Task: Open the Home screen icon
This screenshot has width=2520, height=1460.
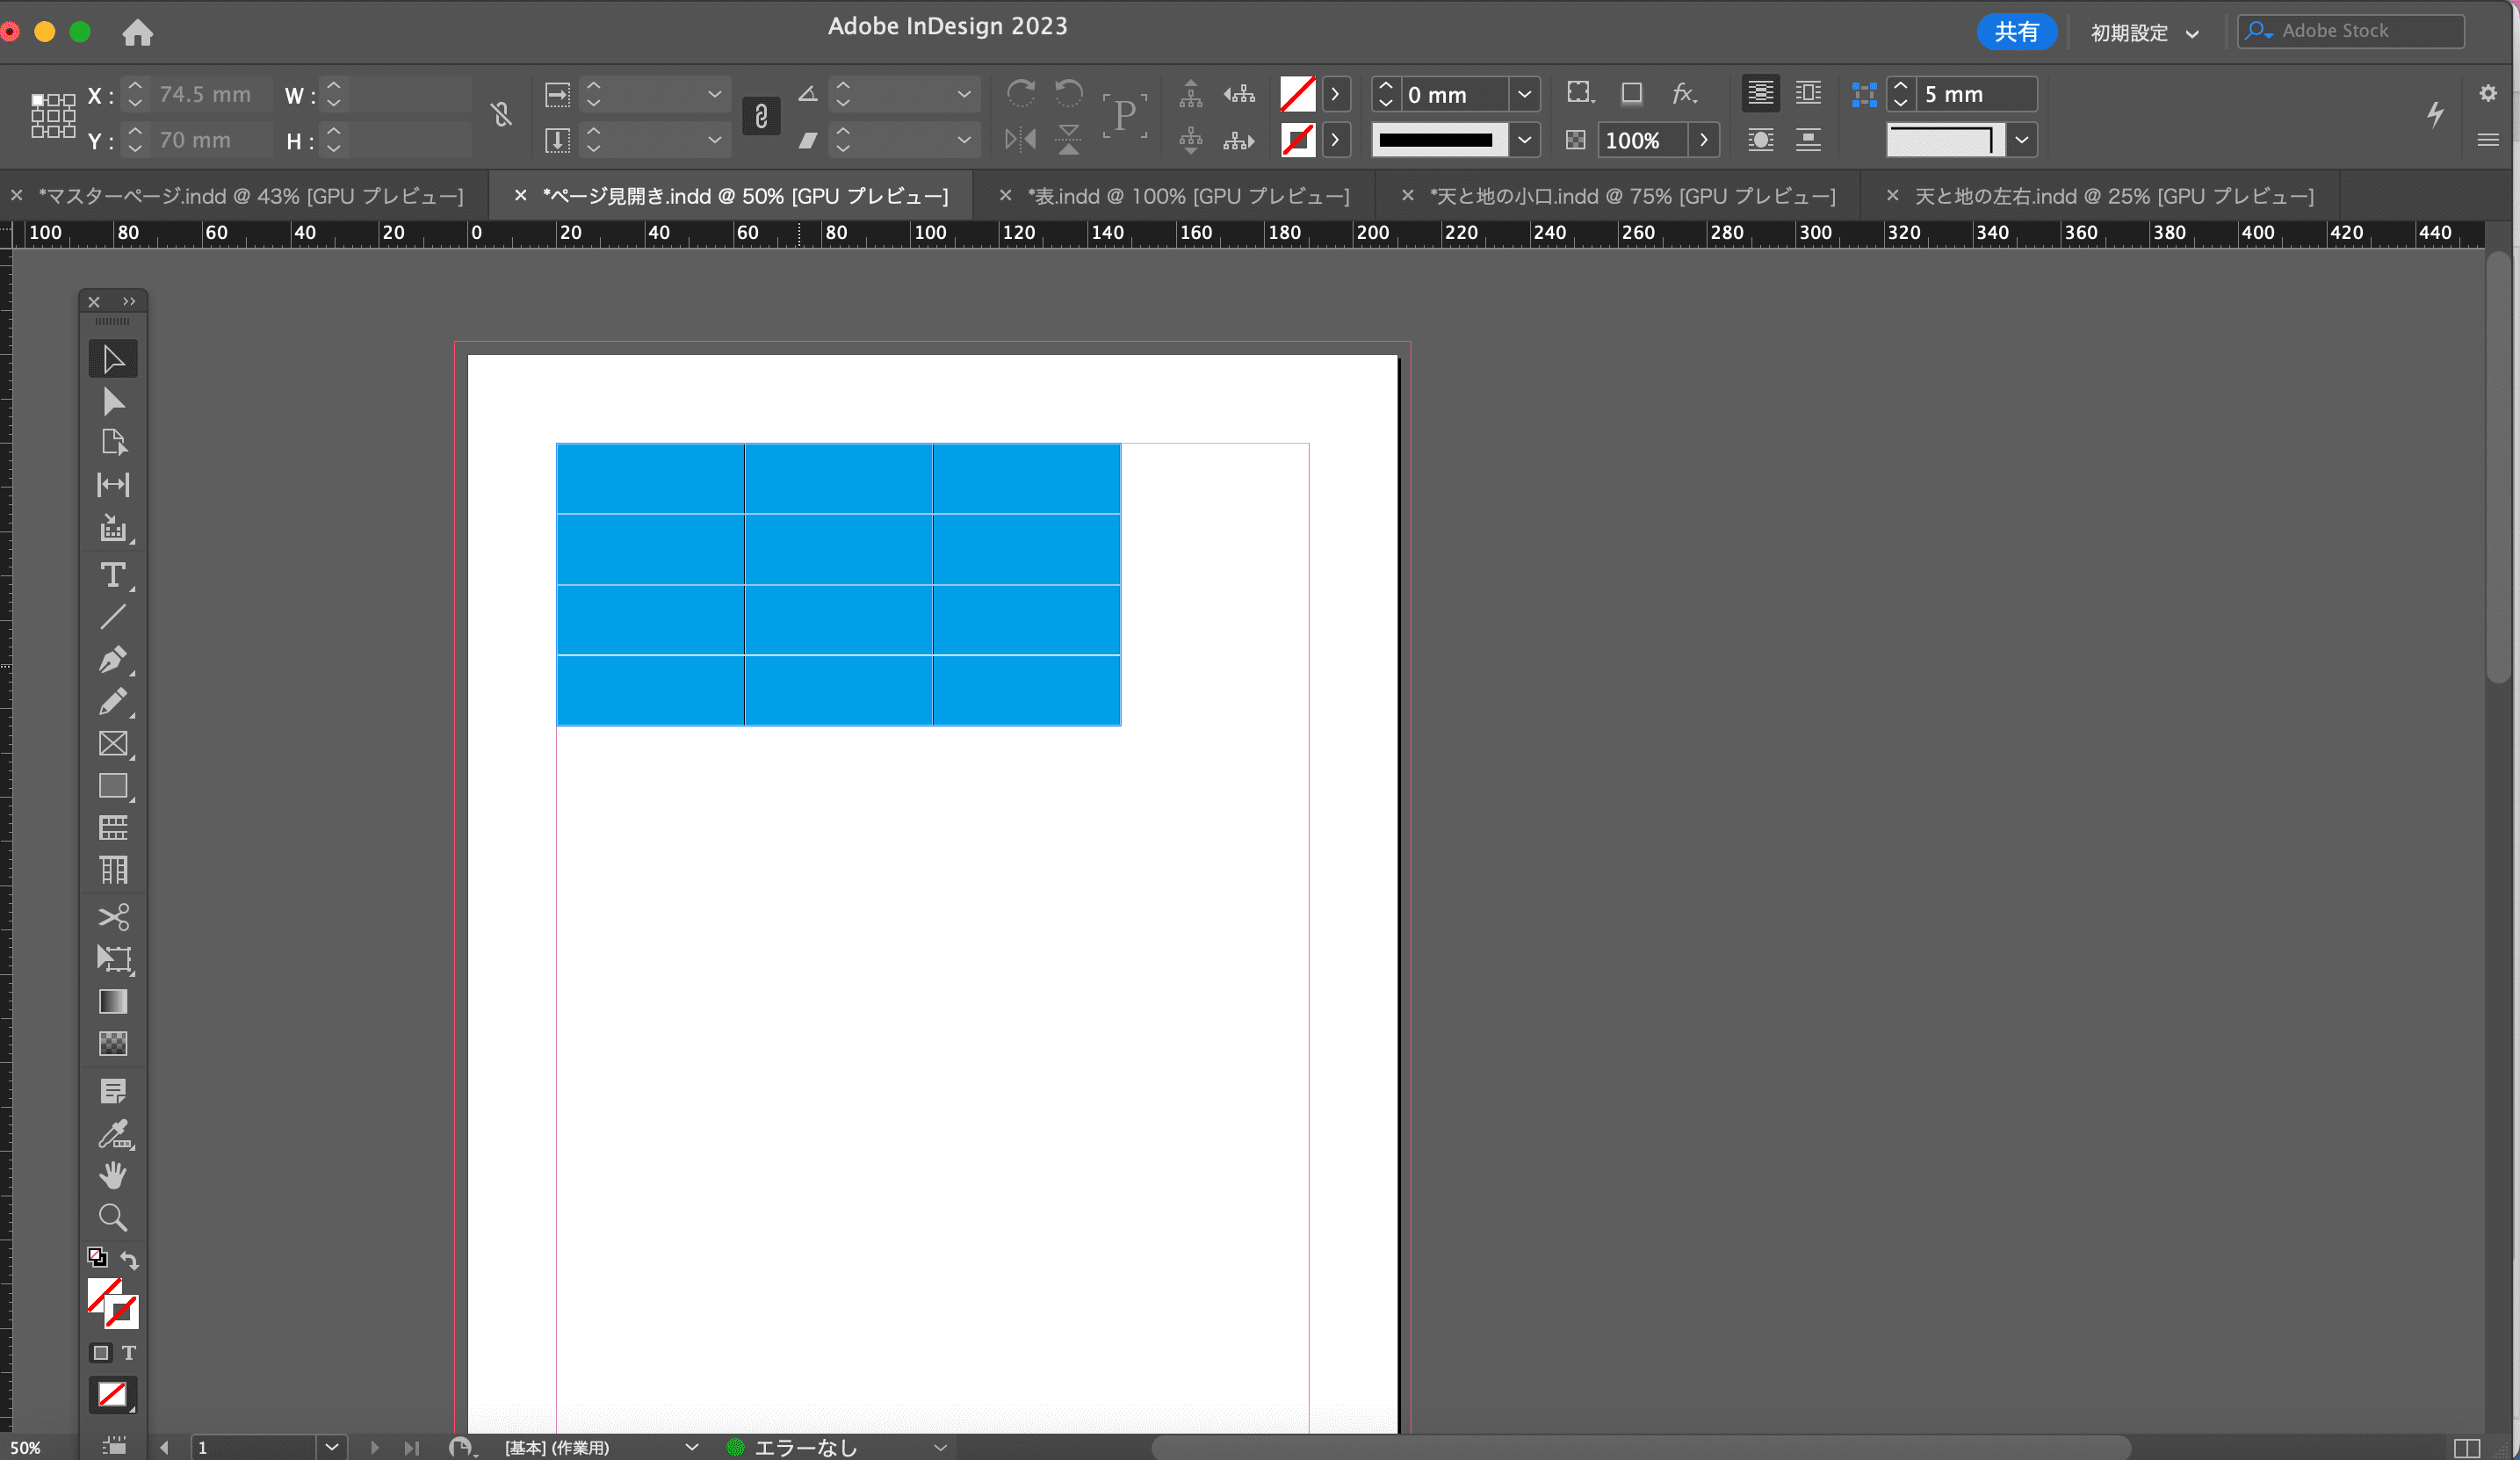Action: tap(138, 32)
